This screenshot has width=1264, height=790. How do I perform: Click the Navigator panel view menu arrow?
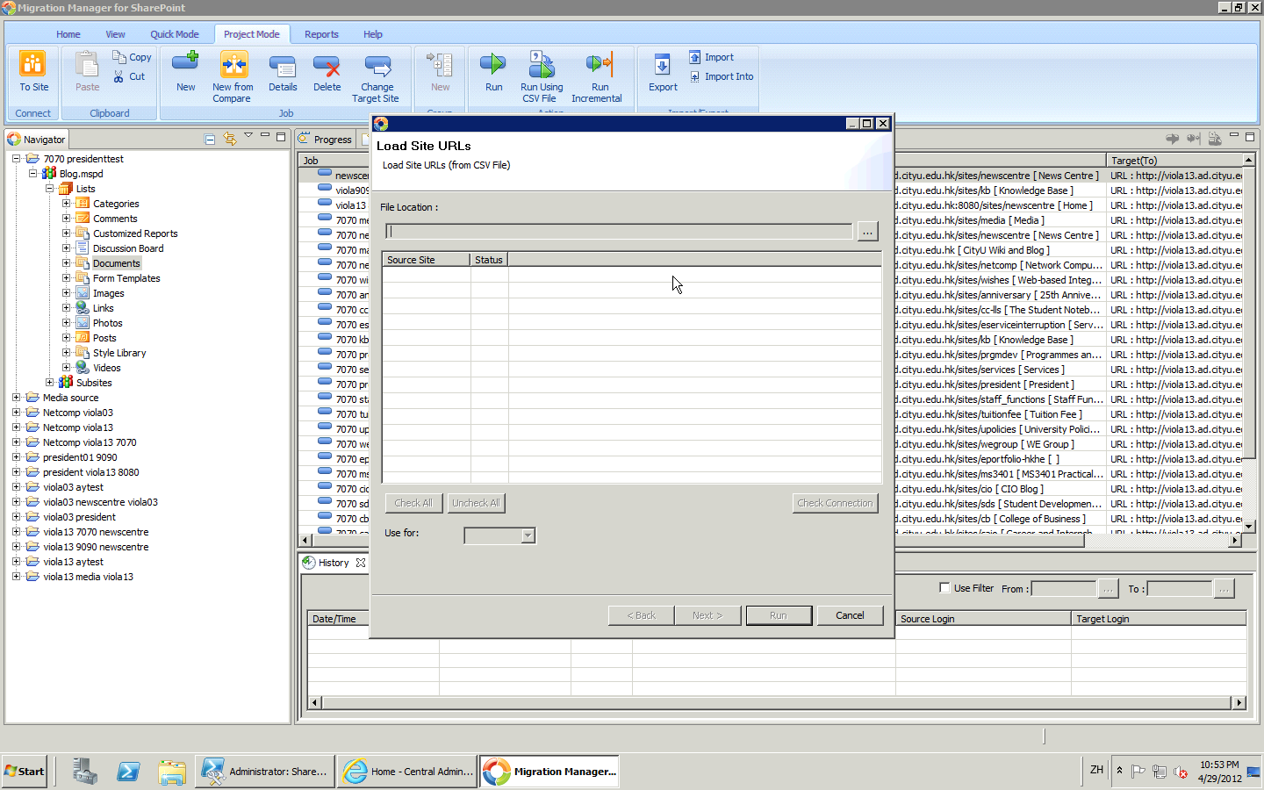[248, 136]
